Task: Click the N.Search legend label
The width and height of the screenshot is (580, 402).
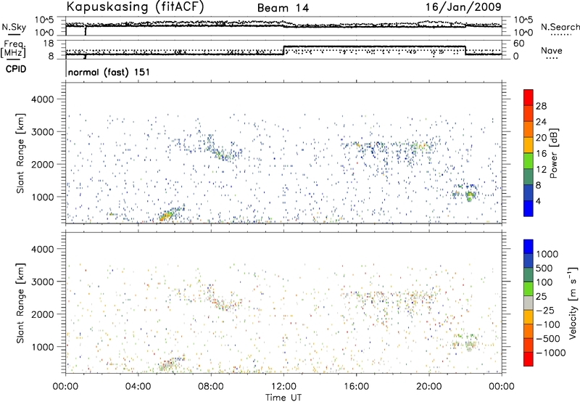Action: click(560, 27)
